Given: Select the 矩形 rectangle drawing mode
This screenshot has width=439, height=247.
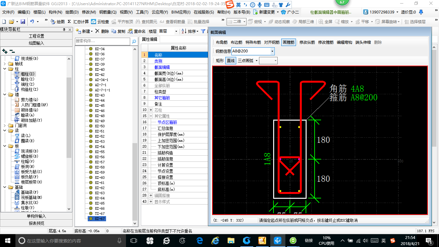Looking at the screenshot, I should 220,60.
